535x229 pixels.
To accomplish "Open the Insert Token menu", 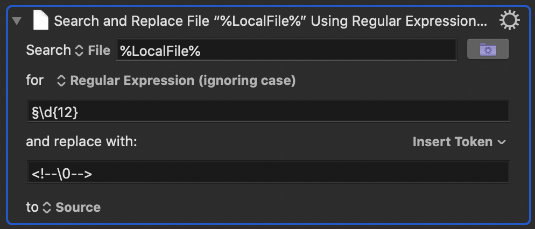I will click(459, 142).
